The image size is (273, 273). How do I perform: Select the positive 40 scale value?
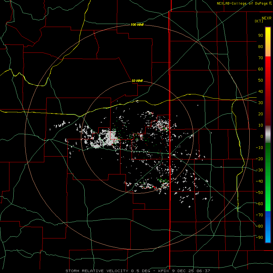click(261, 91)
